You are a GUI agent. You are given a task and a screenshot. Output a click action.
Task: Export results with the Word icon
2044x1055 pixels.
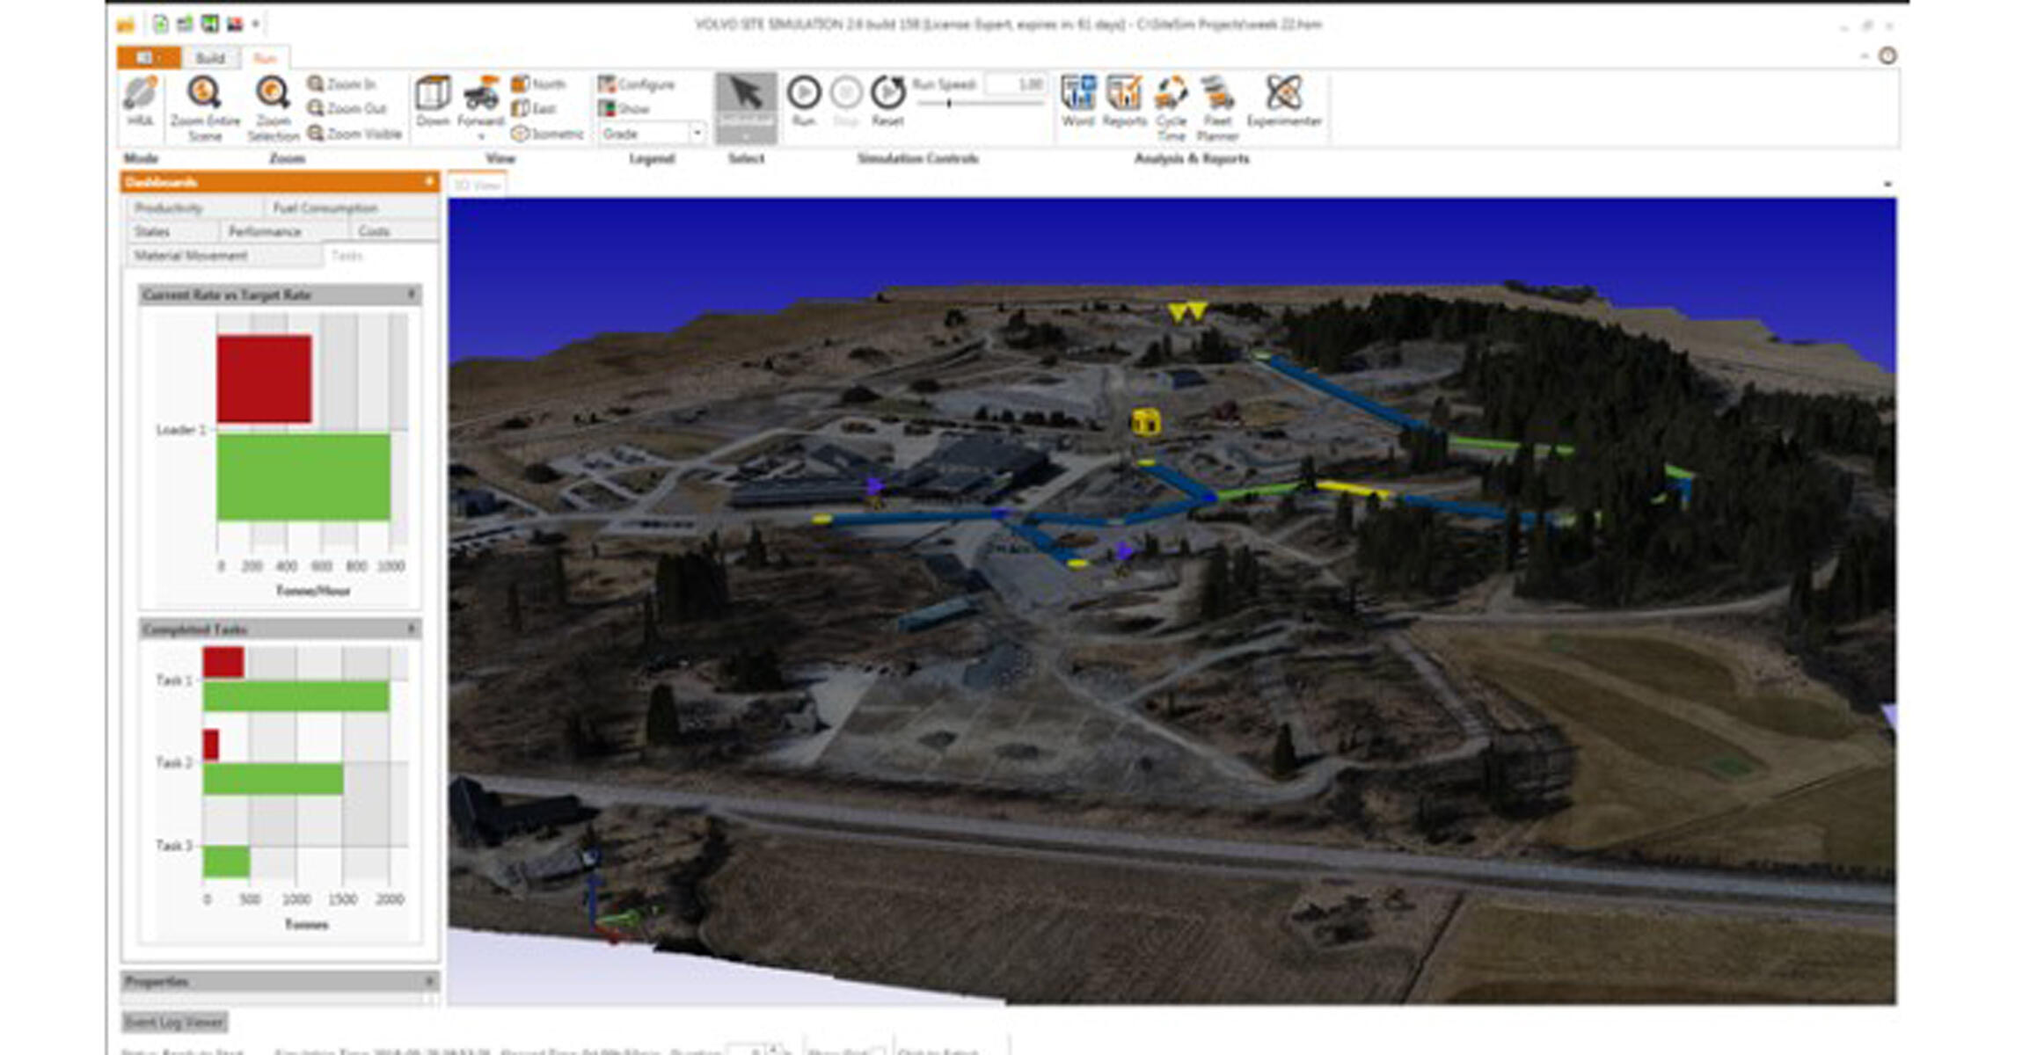point(1077,95)
